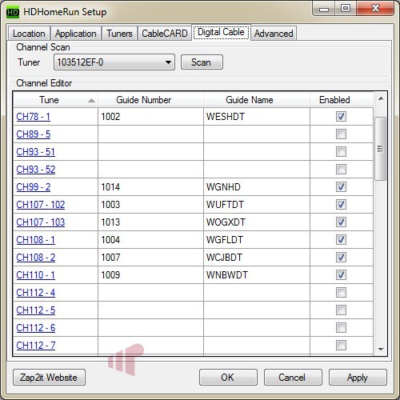This screenshot has width=400, height=400.
Task: Uncheck the WGFLDT enabled checkbox
Action: tap(341, 240)
